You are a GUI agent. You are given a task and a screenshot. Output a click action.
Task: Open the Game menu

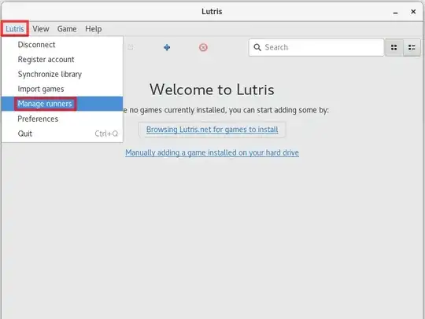(67, 29)
